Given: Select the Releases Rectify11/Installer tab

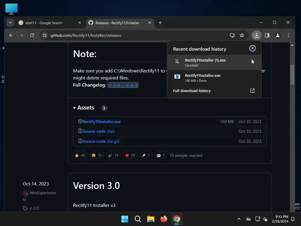Looking at the screenshot, I should point(120,23).
